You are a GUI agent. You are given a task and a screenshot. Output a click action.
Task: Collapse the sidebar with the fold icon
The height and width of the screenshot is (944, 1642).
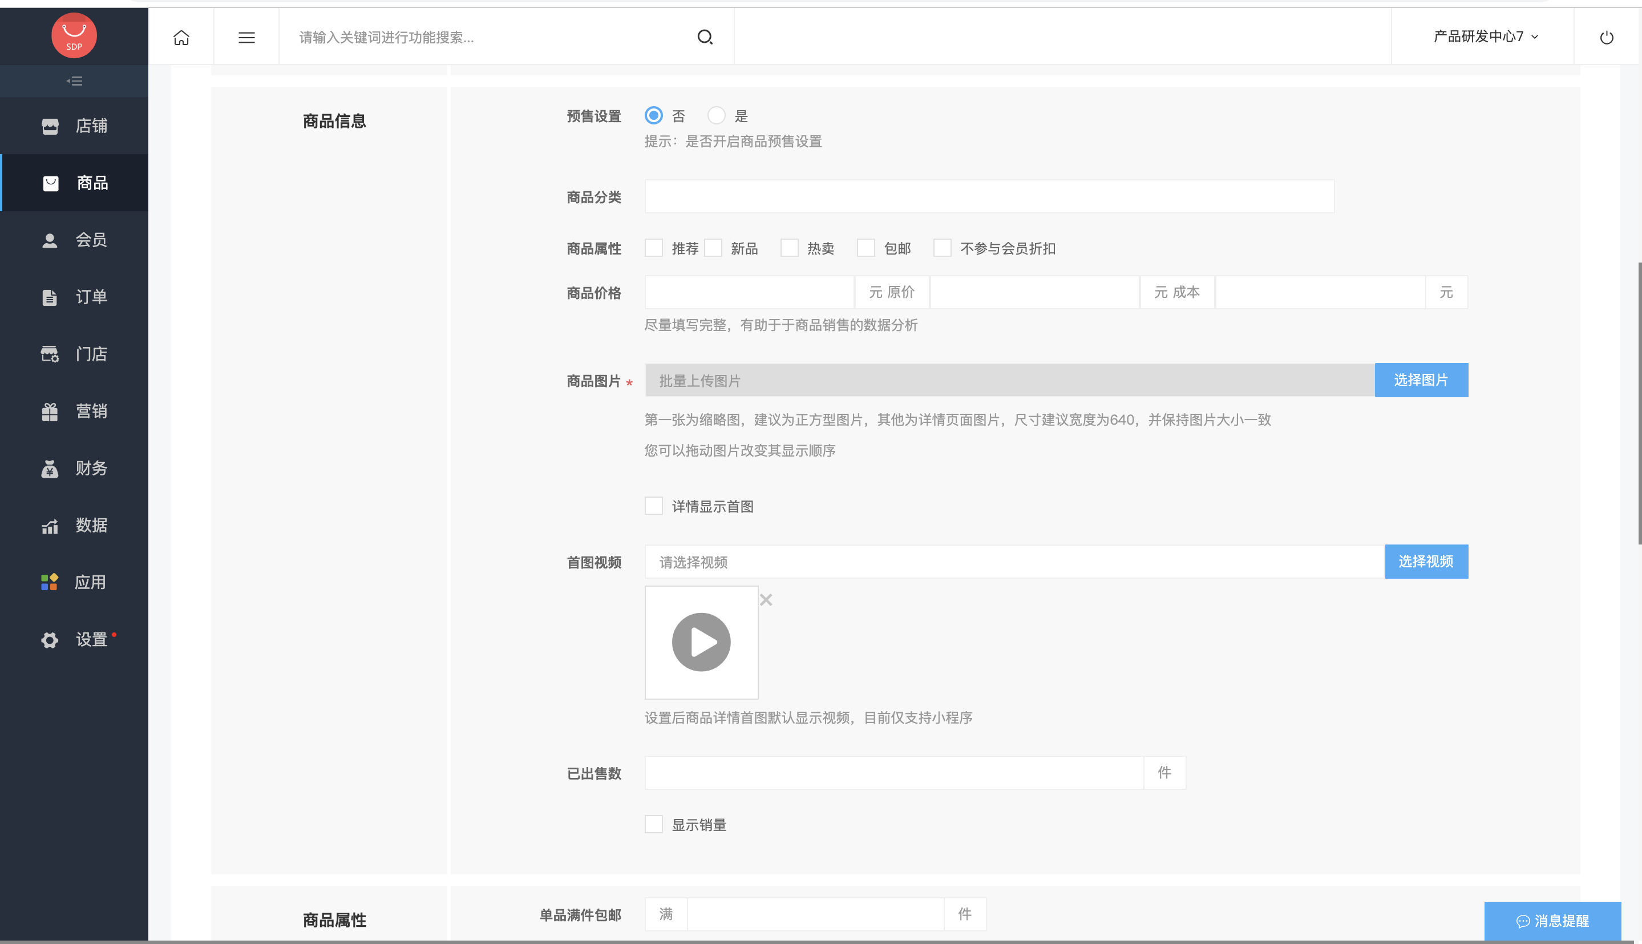click(74, 81)
